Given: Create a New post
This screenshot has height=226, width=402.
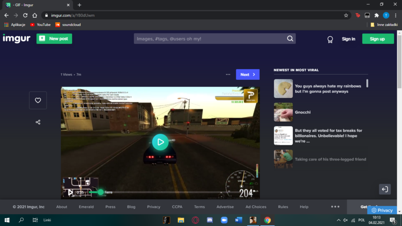Looking at the screenshot, I should [x=54, y=39].
